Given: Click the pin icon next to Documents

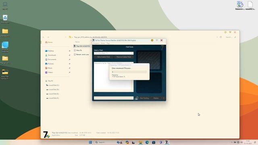Looking at the screenshot, I should click(70, 60).
